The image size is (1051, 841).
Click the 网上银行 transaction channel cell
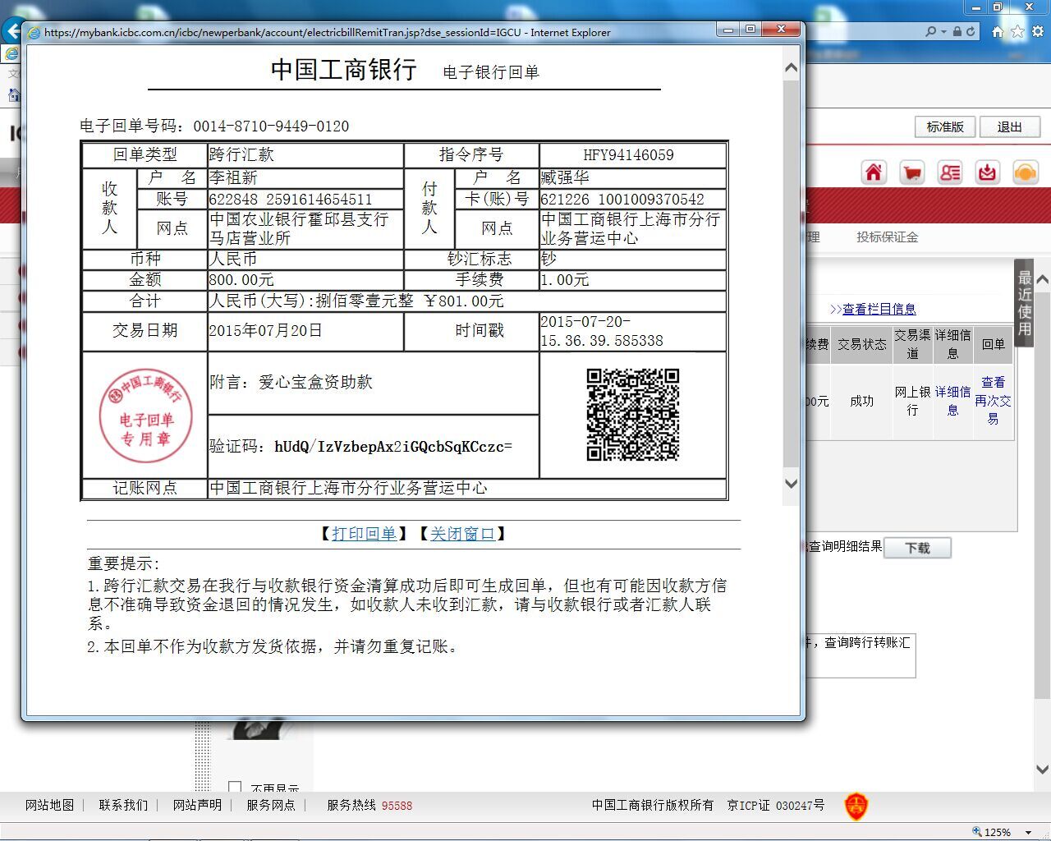pyautogui.click(x=912, y=401)
